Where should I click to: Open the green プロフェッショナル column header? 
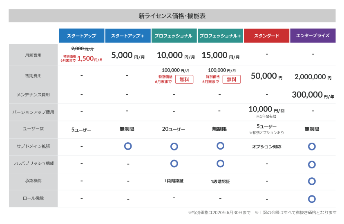click(x=174, y=36)
